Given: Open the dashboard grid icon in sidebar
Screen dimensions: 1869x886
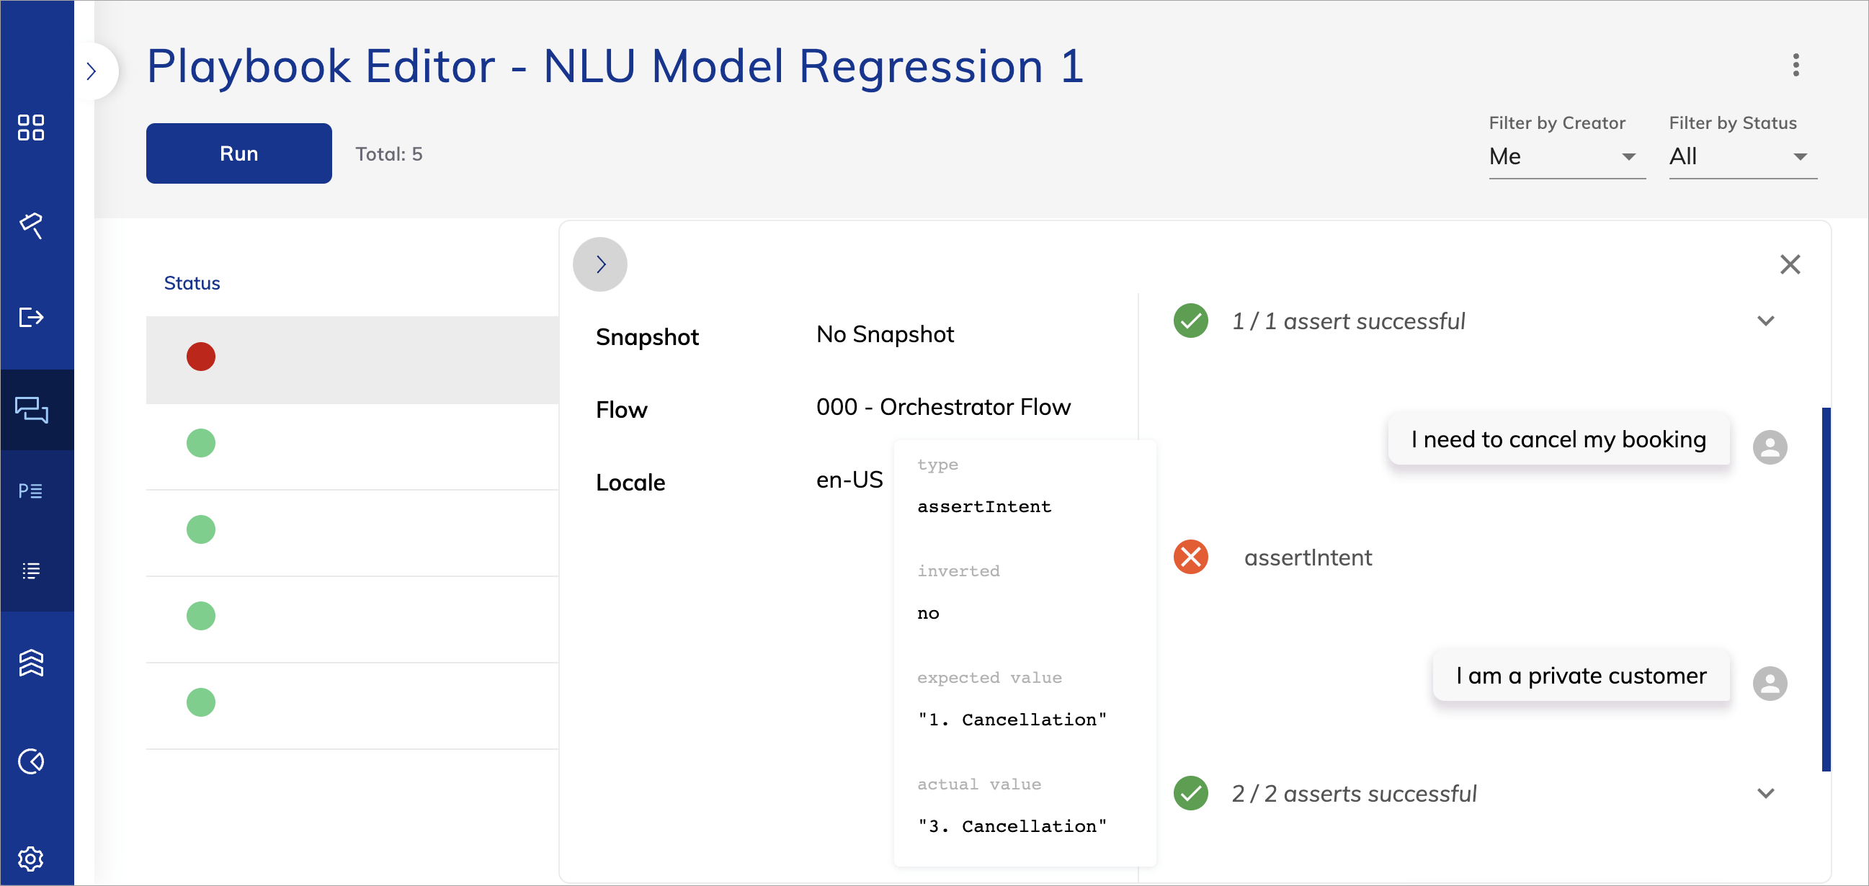Looking at the screenshot, I should (x=30, y=127).
